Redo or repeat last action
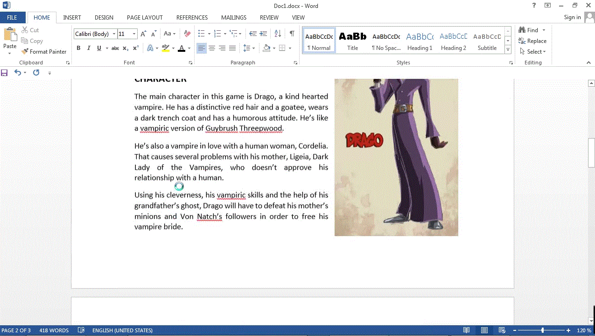The width and height of the screenshot is (595, 336). pos(36,73)
